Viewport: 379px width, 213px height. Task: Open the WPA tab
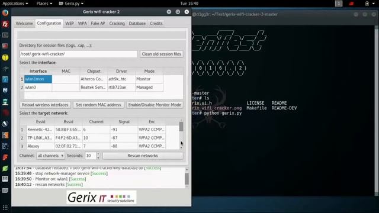(x=82, y=24)
